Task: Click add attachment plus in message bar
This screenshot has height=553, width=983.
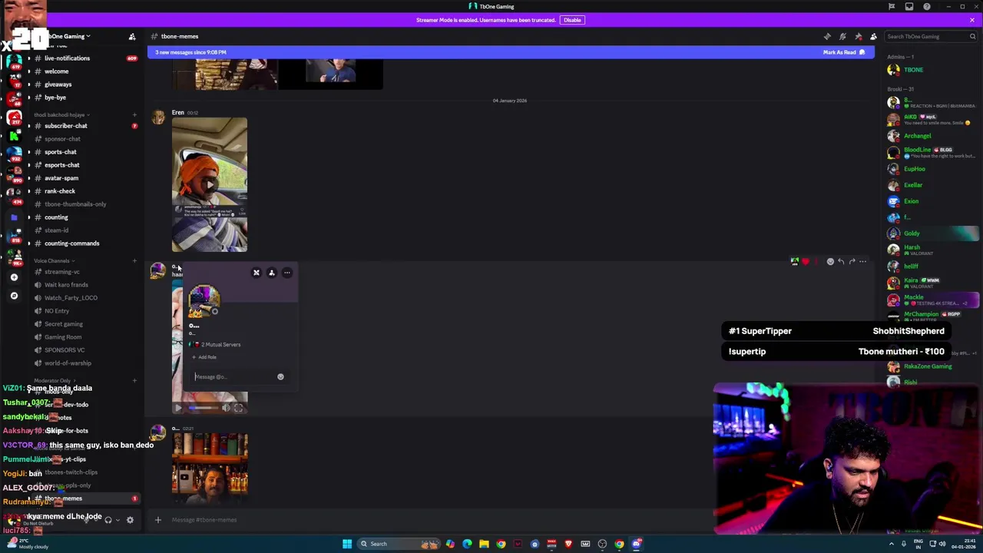Action: (158, 520)
